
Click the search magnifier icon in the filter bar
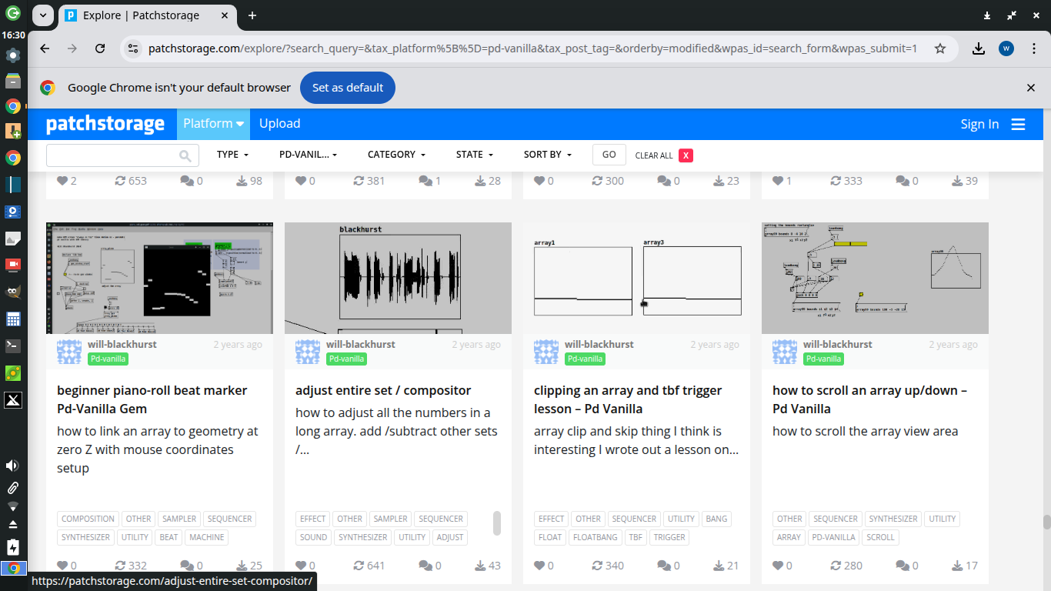point(185,155)
